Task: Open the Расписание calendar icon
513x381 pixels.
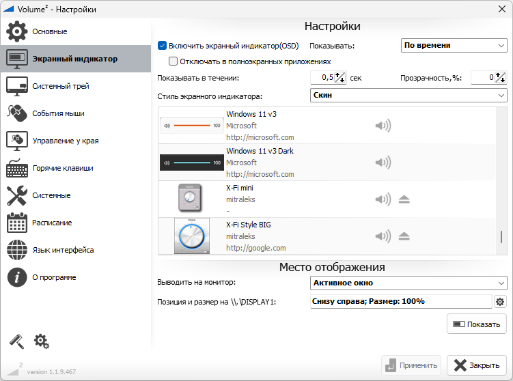Action: (16, 223)
